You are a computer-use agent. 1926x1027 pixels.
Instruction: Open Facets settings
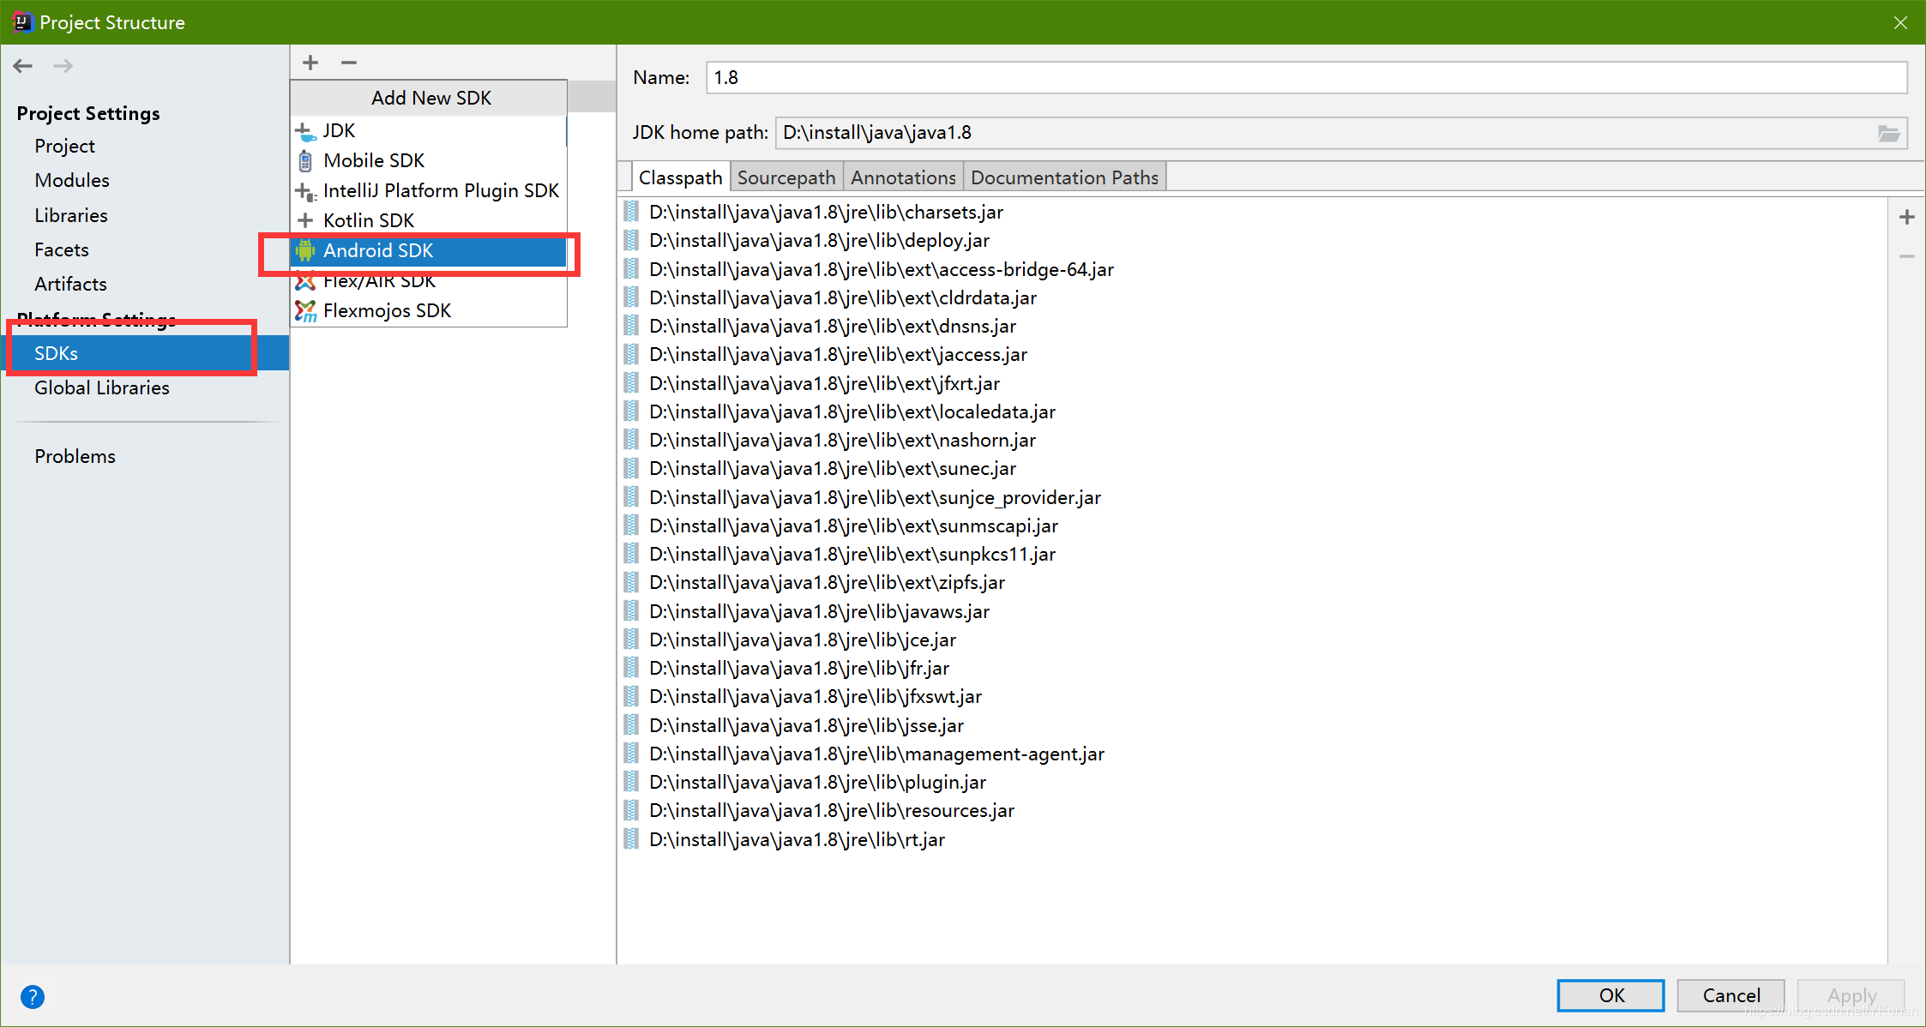pos(62,249)
